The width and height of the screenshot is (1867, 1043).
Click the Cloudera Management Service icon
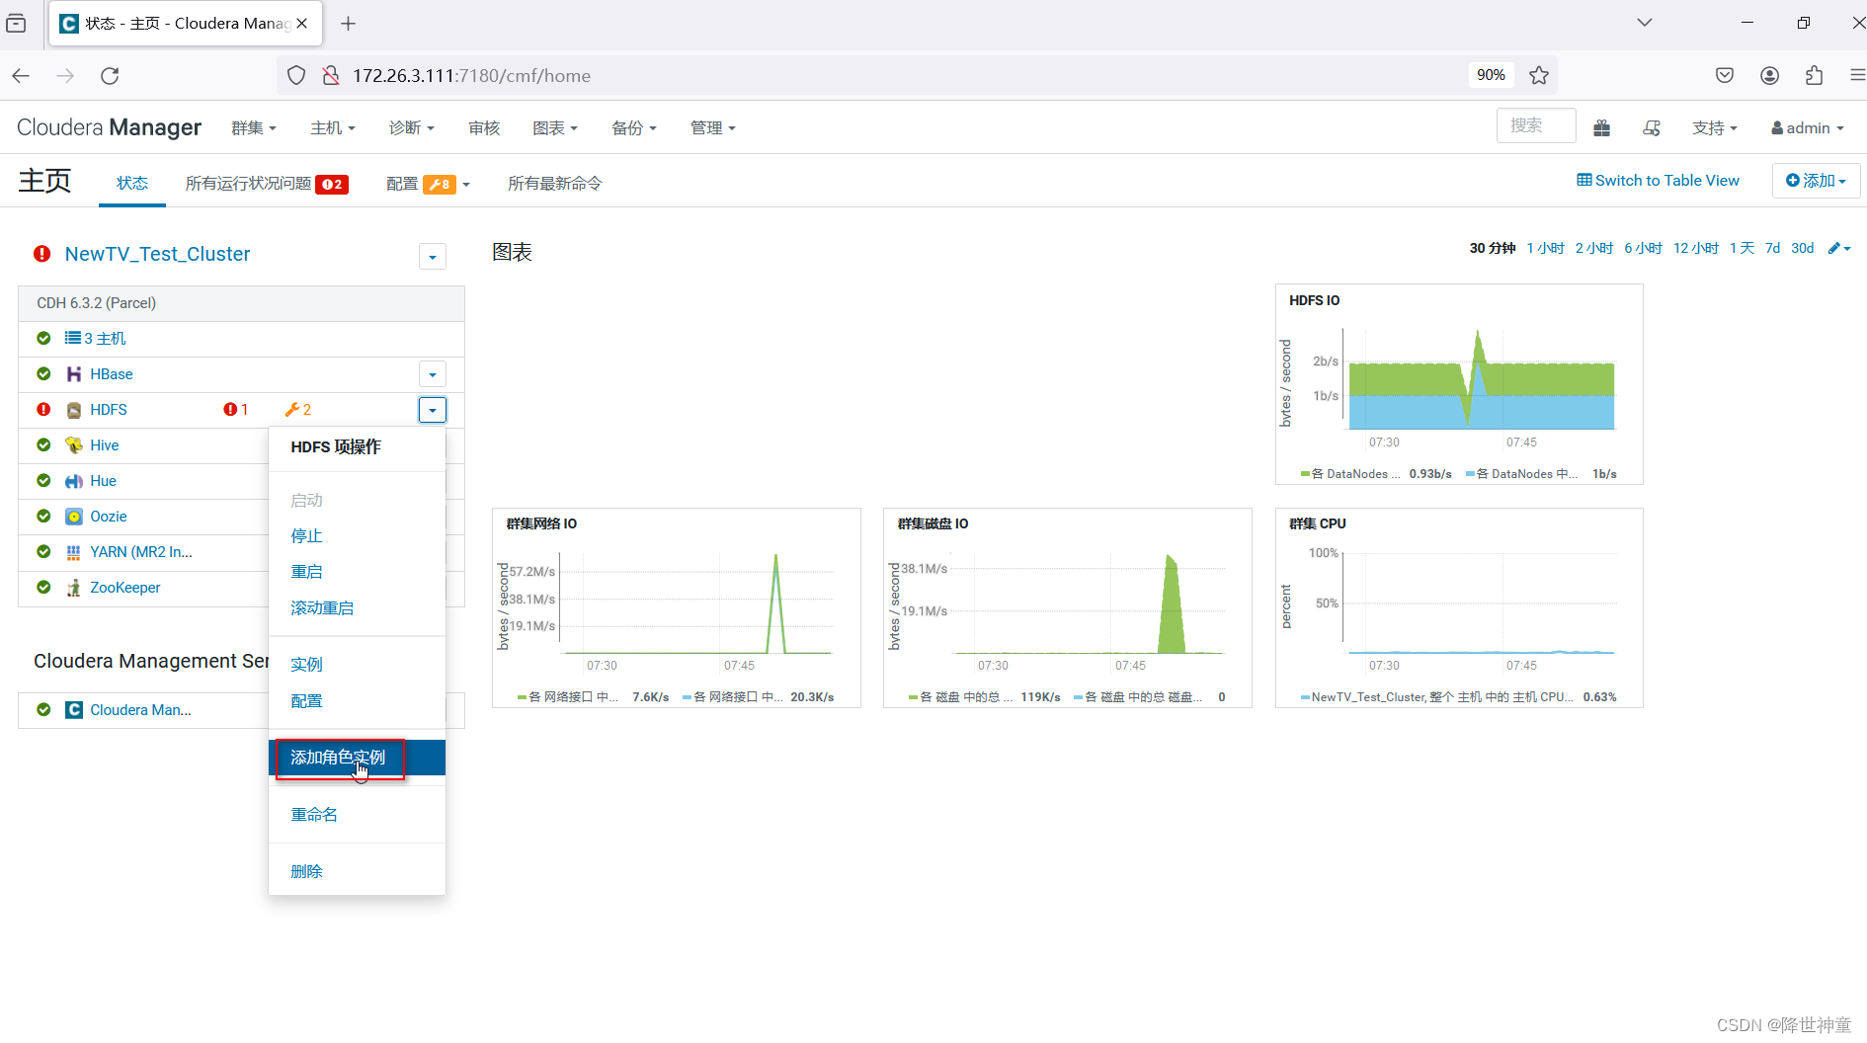73,710
